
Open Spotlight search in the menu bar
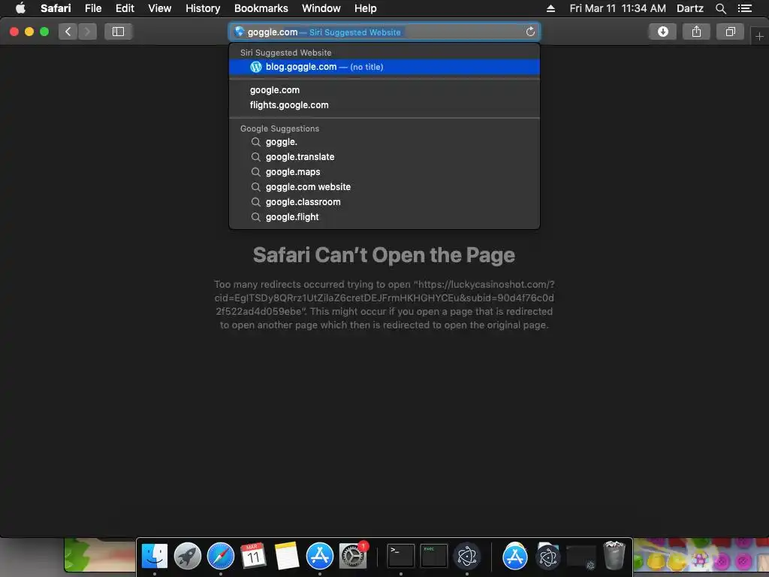720,8
